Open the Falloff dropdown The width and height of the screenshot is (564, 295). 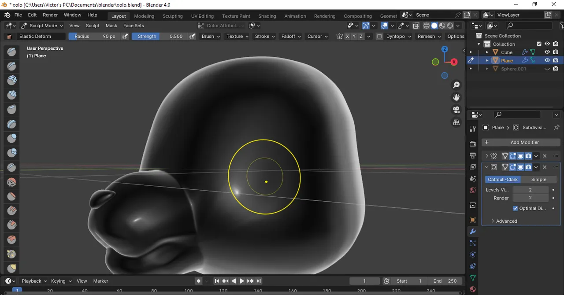point(291,37)
